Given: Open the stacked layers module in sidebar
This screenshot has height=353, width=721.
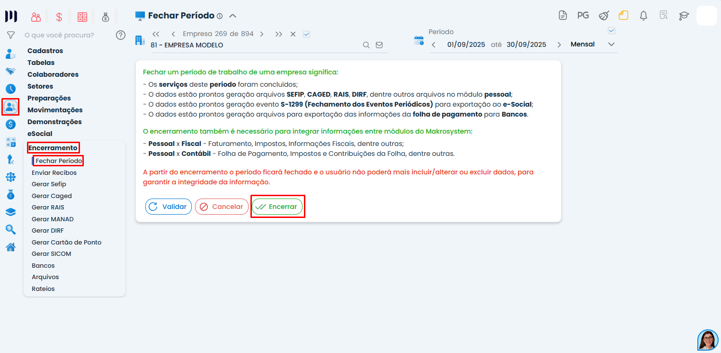Looking at the screenshot, I should [10, 212].
